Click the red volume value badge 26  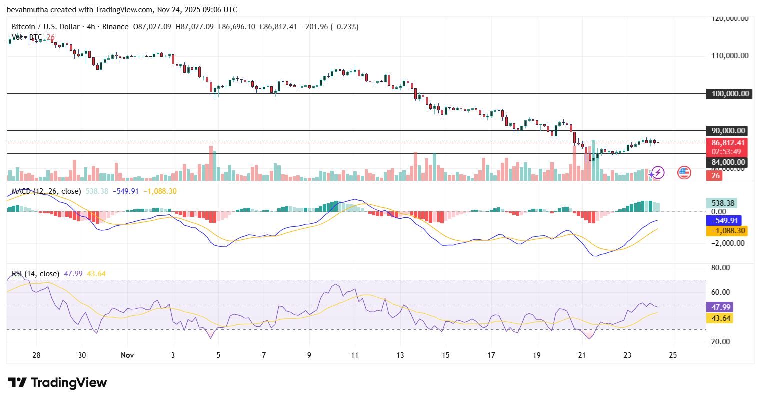714,176
